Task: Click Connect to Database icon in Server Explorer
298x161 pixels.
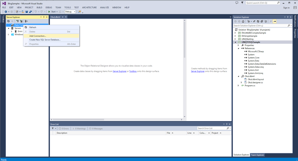Action: [x=18, y=21]
